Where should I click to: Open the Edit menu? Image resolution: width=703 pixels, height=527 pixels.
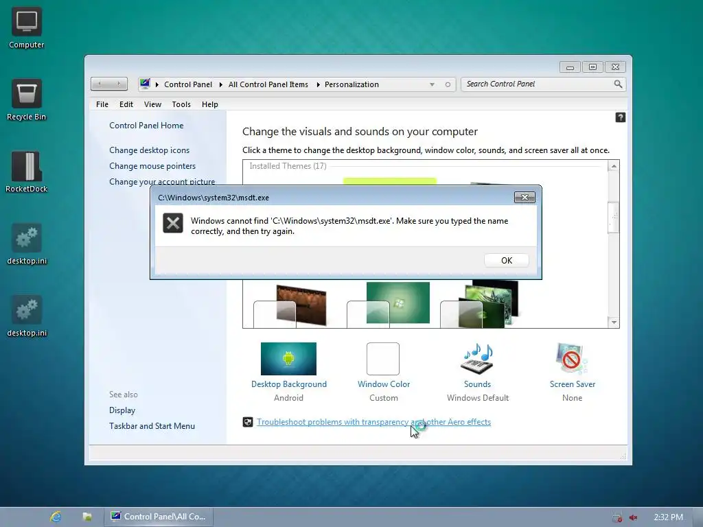(x=126, y=104)
